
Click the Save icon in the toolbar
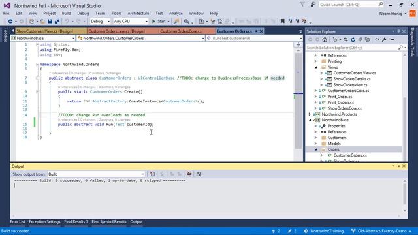pyautogui.click(x=50, y=21)
